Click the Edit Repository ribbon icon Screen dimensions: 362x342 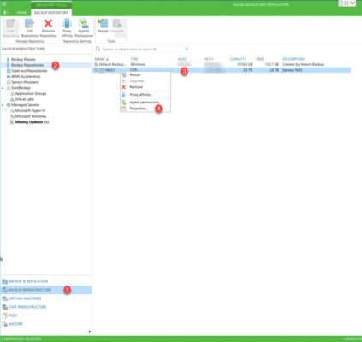(29, 28)
